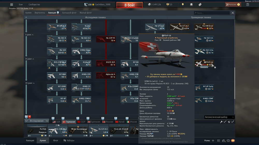Click the lightbulb icon in top bar
259x145 pixels.
[x=183, y=5]
